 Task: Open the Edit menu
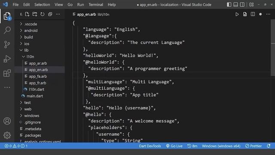coord(27,5)
